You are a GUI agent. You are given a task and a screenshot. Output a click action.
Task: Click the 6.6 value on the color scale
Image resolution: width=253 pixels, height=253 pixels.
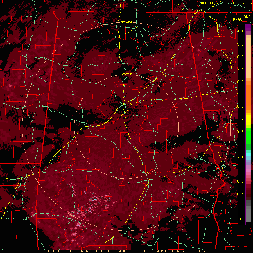(x=240, y=82)
